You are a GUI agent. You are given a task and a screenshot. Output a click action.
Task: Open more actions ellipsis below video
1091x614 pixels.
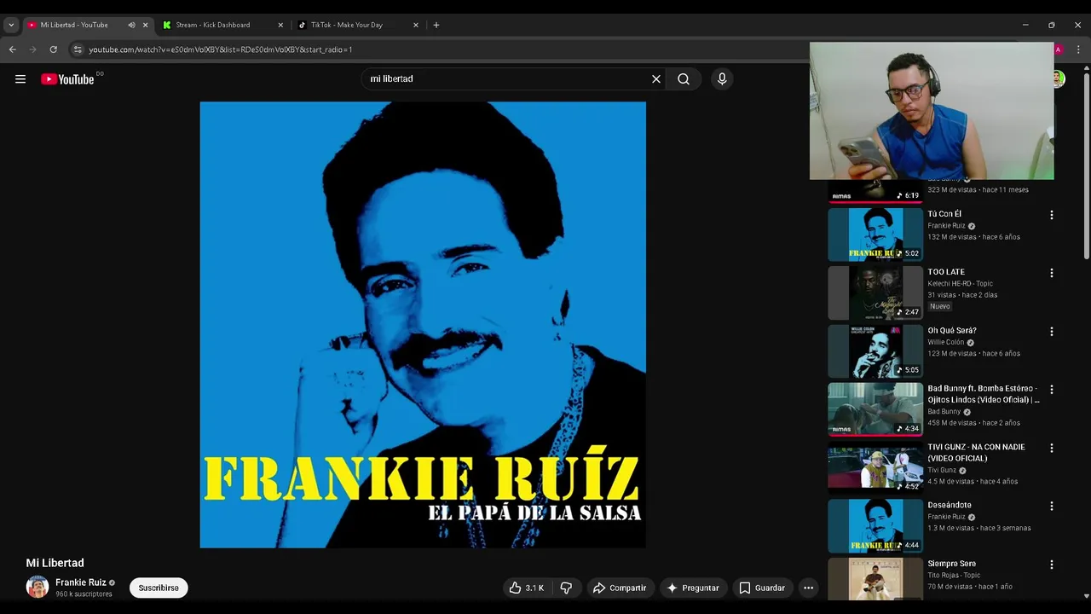tap(808, 588)
